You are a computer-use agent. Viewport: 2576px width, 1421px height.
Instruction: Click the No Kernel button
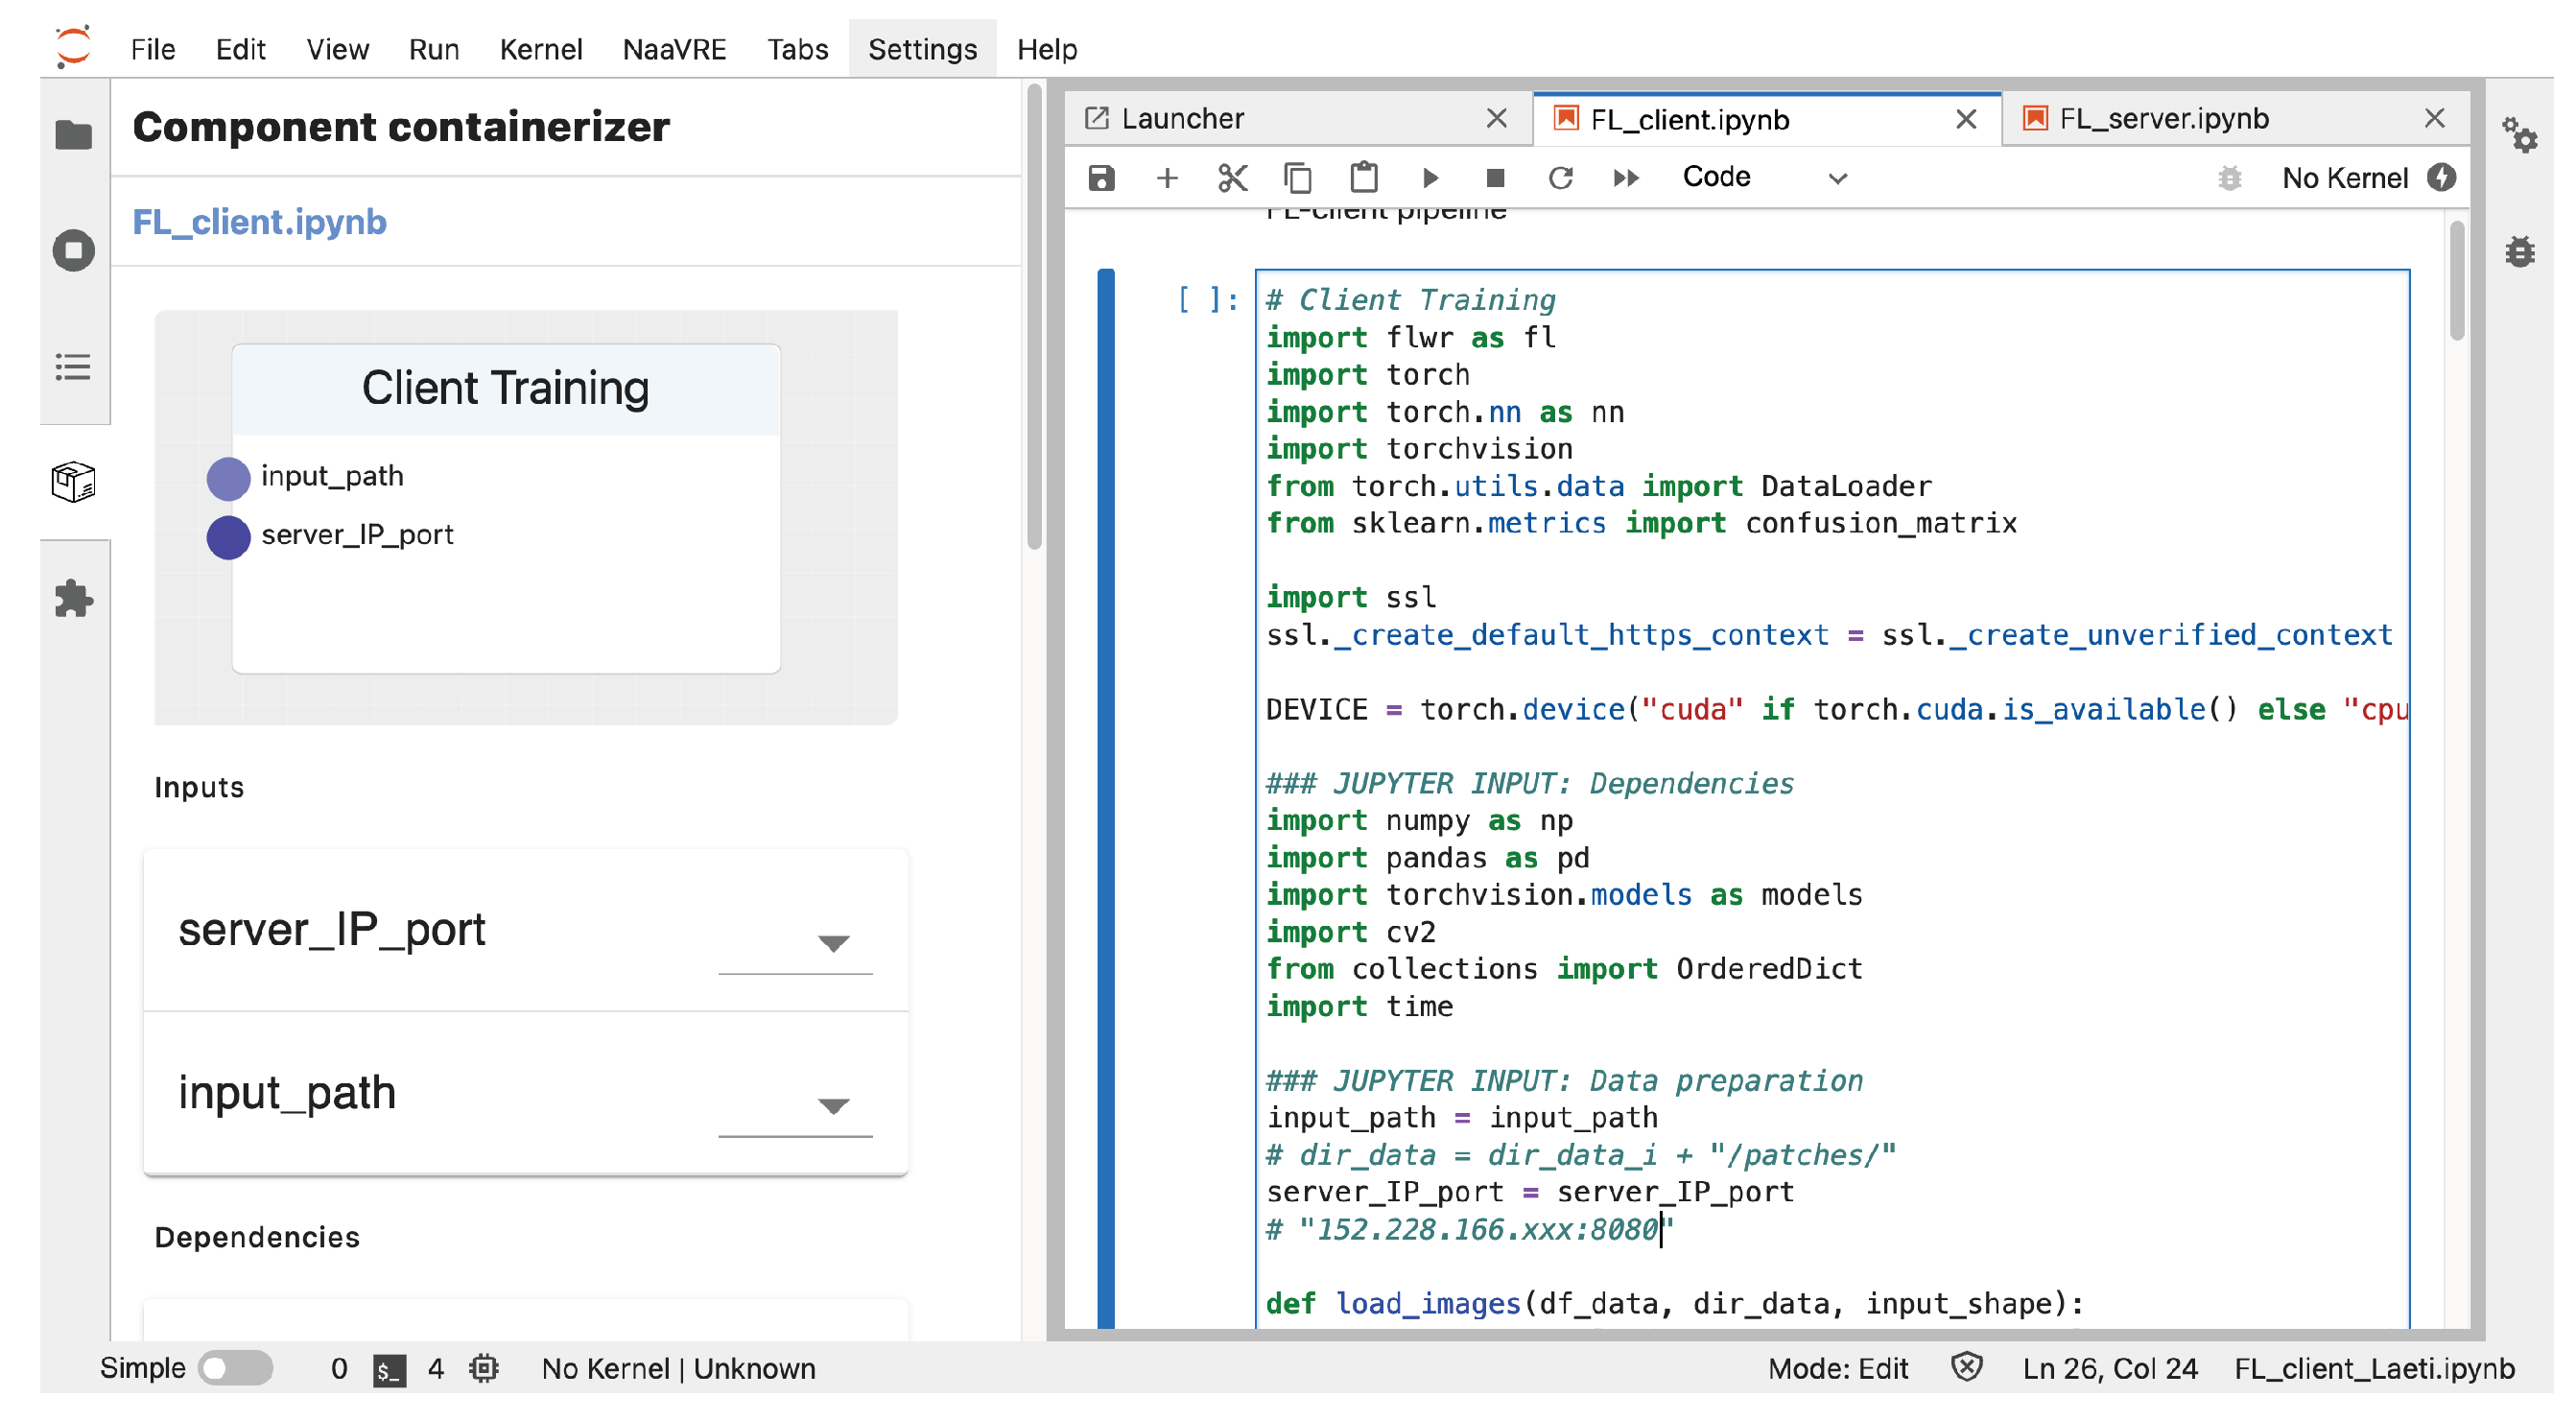pos(2344,178)
